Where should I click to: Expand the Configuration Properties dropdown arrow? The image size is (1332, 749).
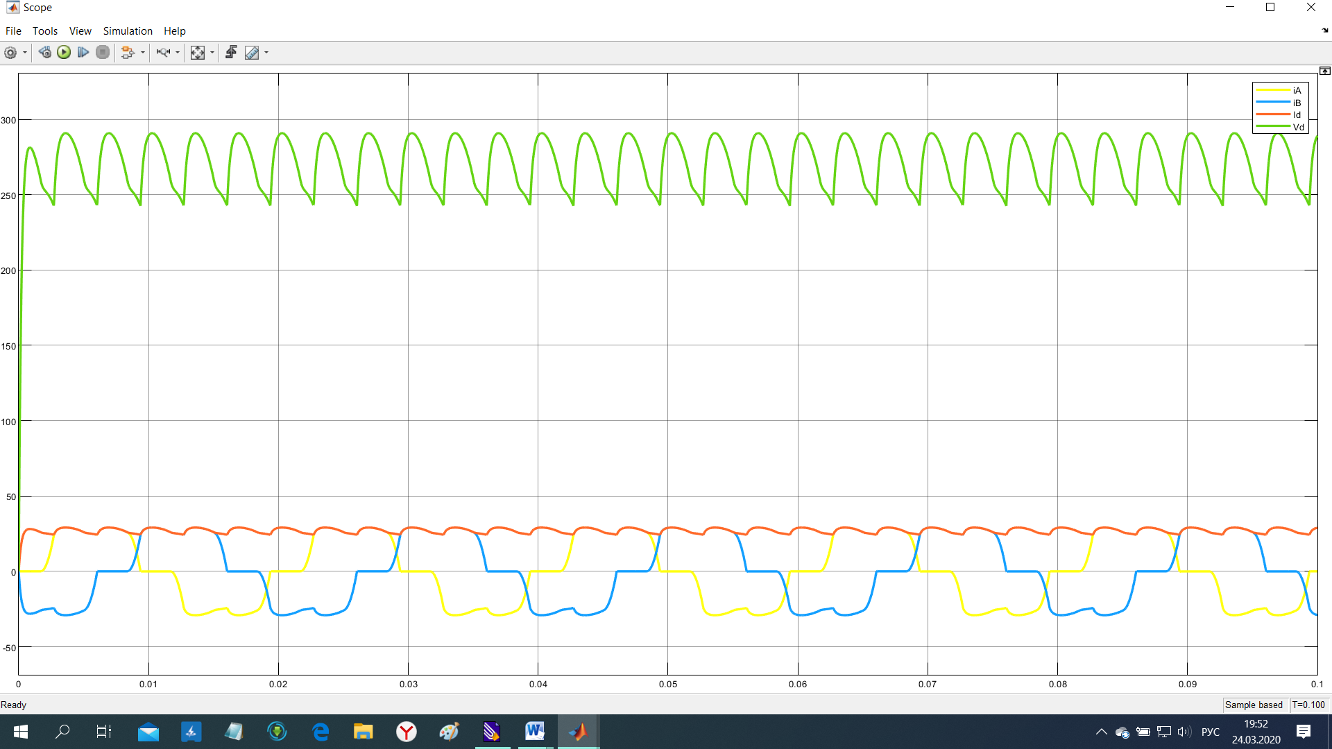click(25, 53)
